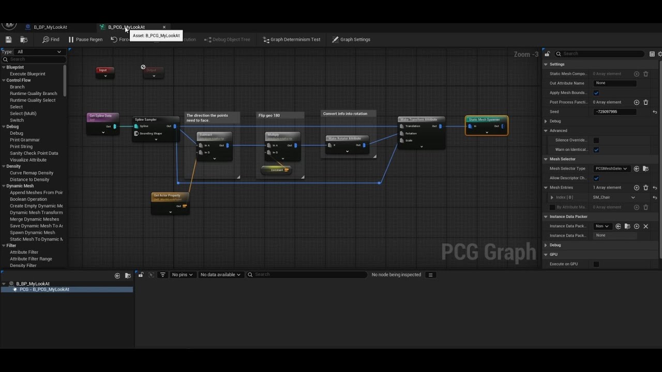Image resolution: width=662 pixels, height=372 pixels.
Task: Open No data available dropdown
Action: pos(220,275)
